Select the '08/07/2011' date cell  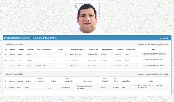[104, 66]
